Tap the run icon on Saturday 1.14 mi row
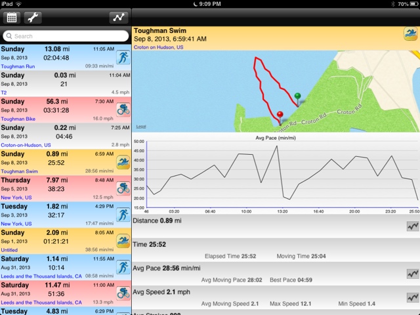This screenshot has width=420, height=315. pyautogui.click(x=123, y=267)
